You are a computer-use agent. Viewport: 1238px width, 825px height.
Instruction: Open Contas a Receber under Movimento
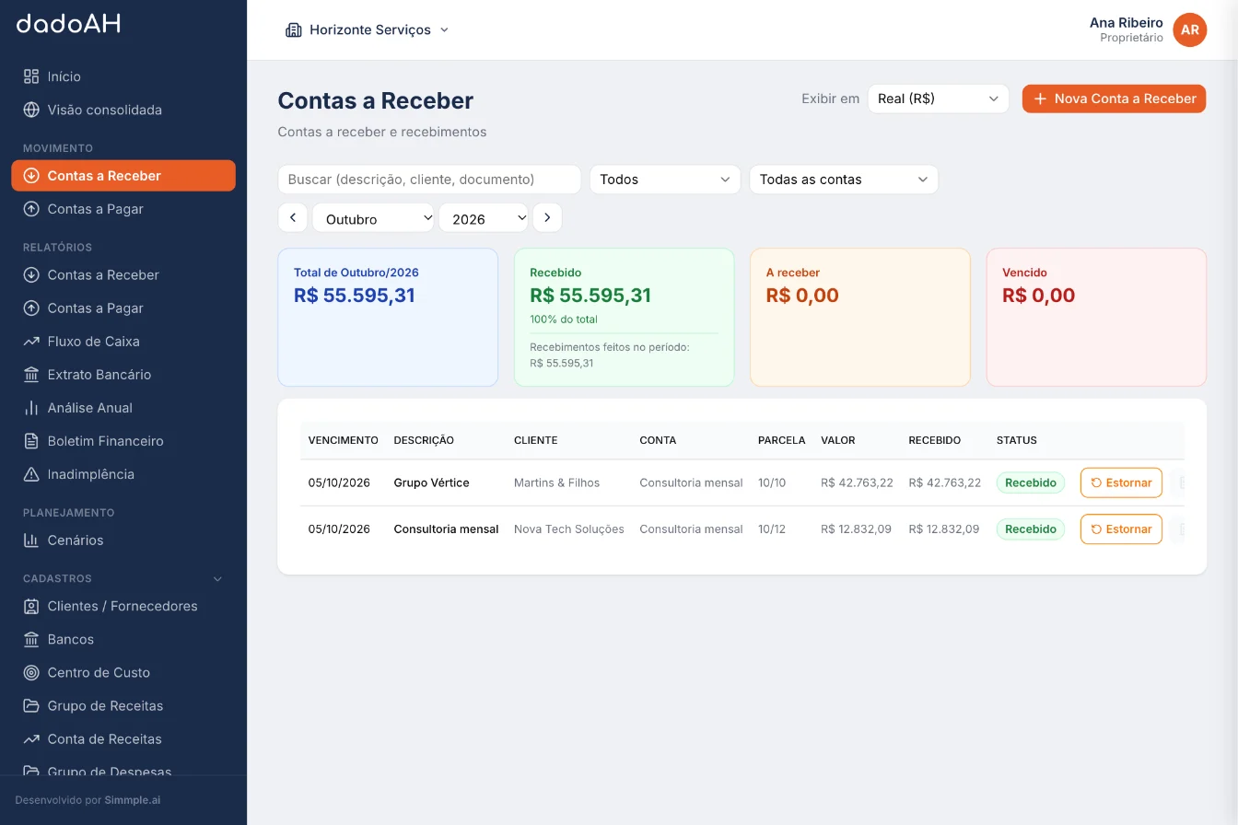tap(123, 176)
